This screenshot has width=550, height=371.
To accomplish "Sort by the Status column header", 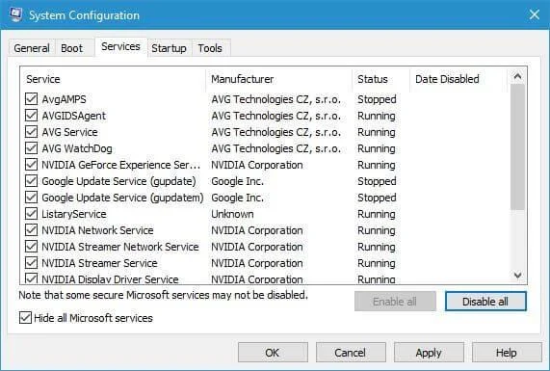I will click(x=381, y=79).
